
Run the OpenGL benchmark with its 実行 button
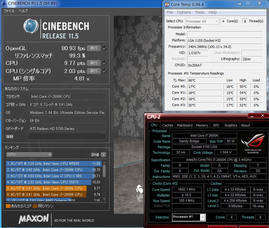click(x=94, y=48)
